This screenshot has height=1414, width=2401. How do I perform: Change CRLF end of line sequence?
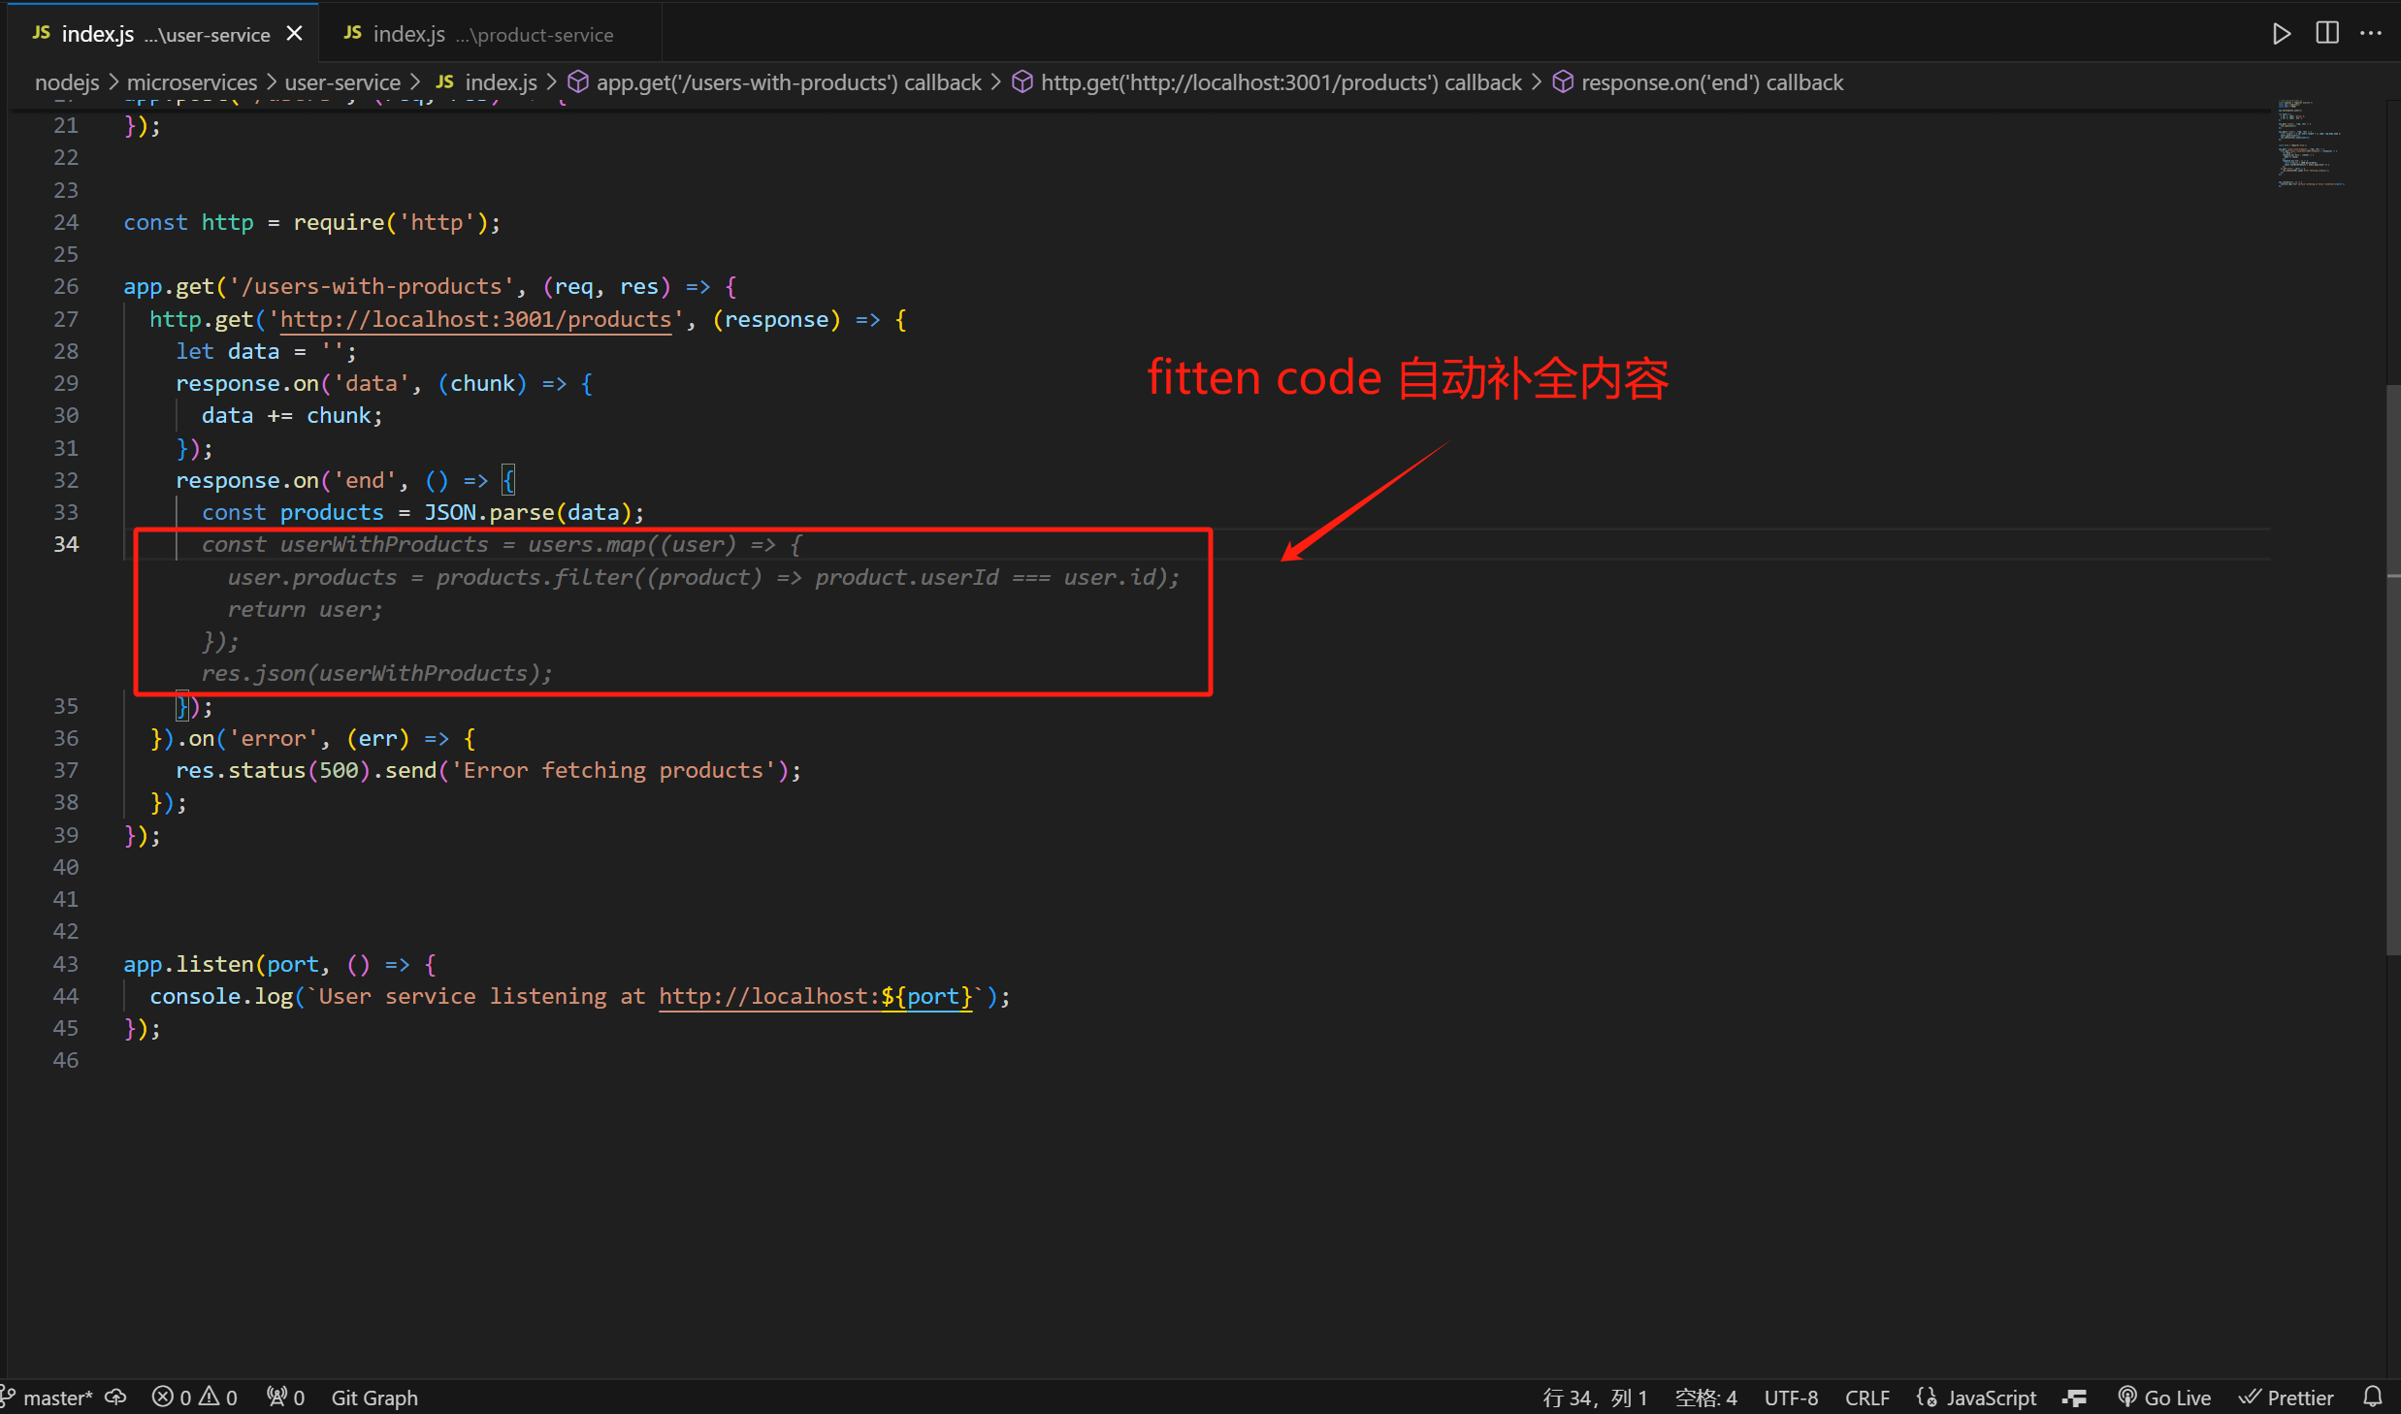pos(1866,1398)
